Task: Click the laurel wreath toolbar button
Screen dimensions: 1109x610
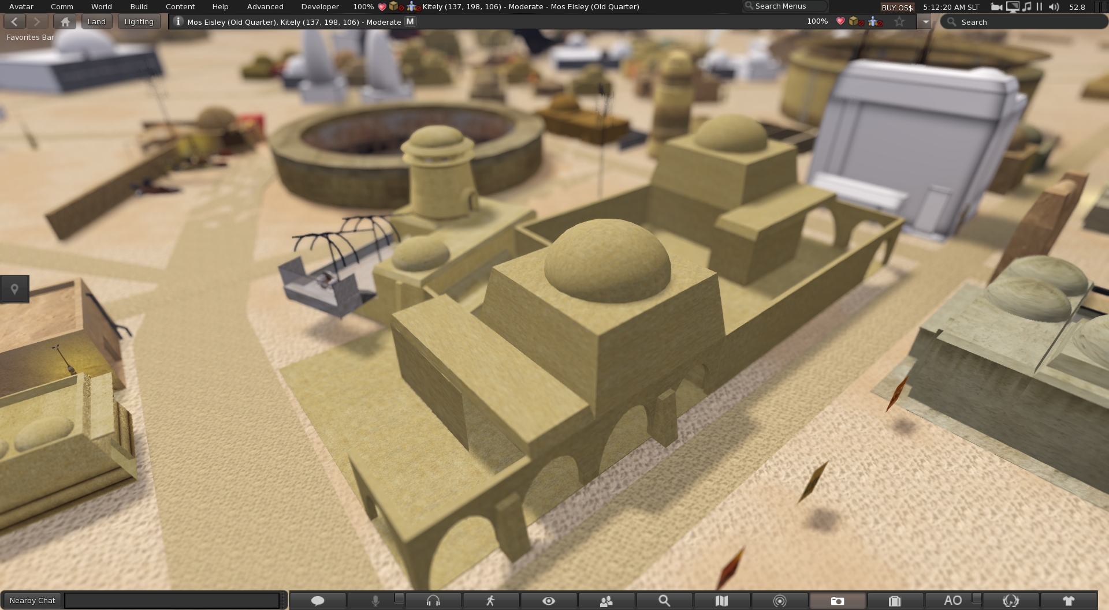Action: tap(1011, 601)
